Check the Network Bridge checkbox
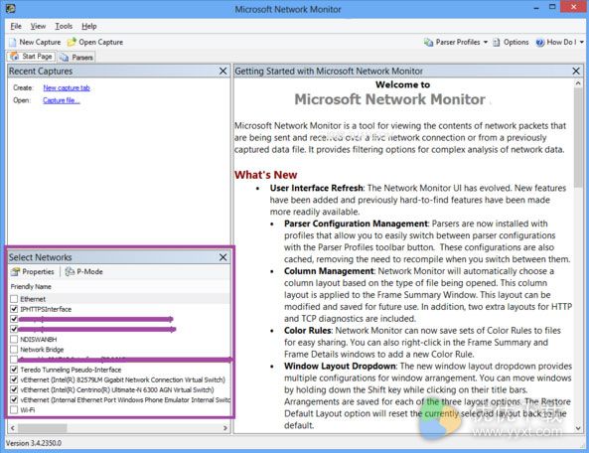Viewport: 589px width, 453px height. pos(14,350)
